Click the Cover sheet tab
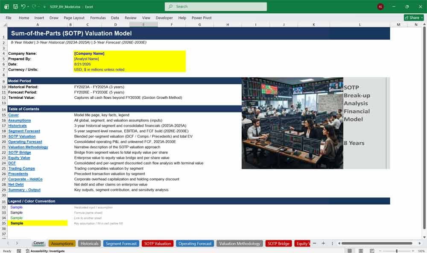 click(39, 243)
